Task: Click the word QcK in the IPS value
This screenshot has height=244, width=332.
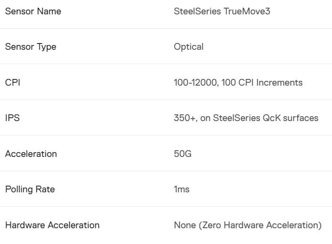Action: pyautogui.click(x=272, y=118)
